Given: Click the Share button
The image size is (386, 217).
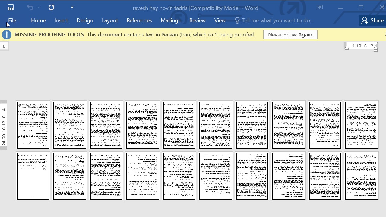Looking at the screenshot, I should coord(373,20).
